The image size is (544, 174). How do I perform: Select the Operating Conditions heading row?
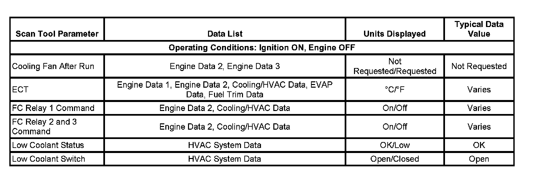(262, 48)
